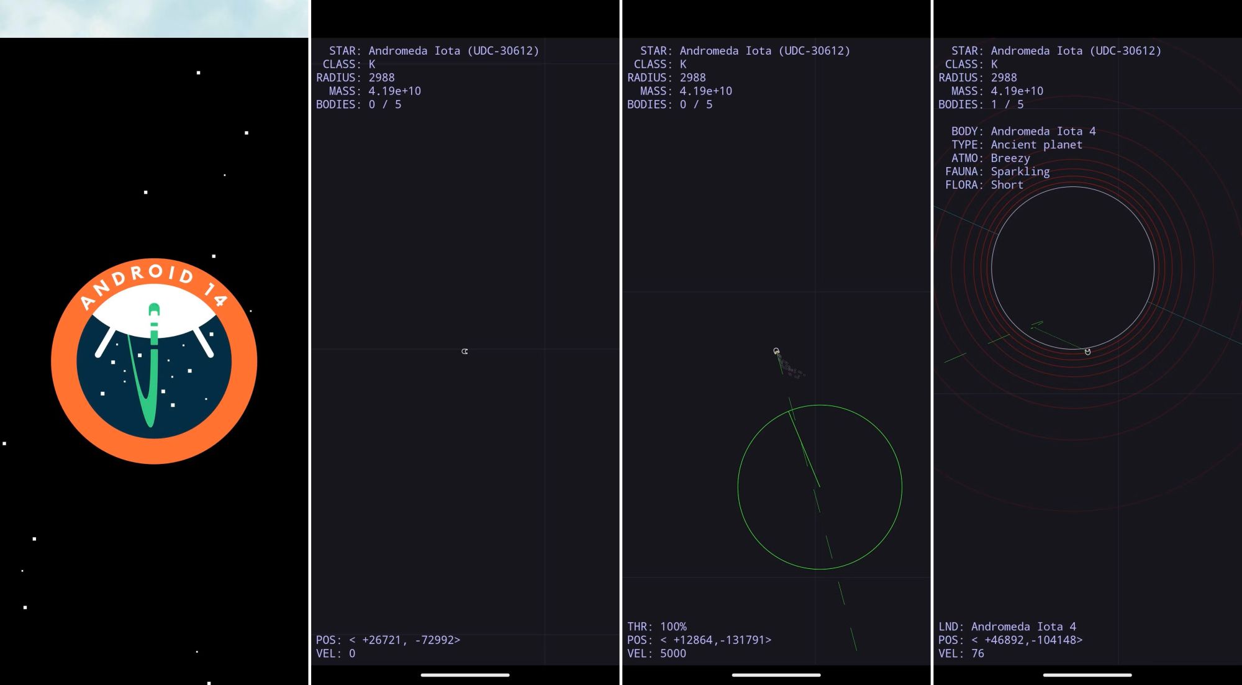Click the BODIES: 1 / 5 counter
1242x685 pixels.
[x=981, y=104]
